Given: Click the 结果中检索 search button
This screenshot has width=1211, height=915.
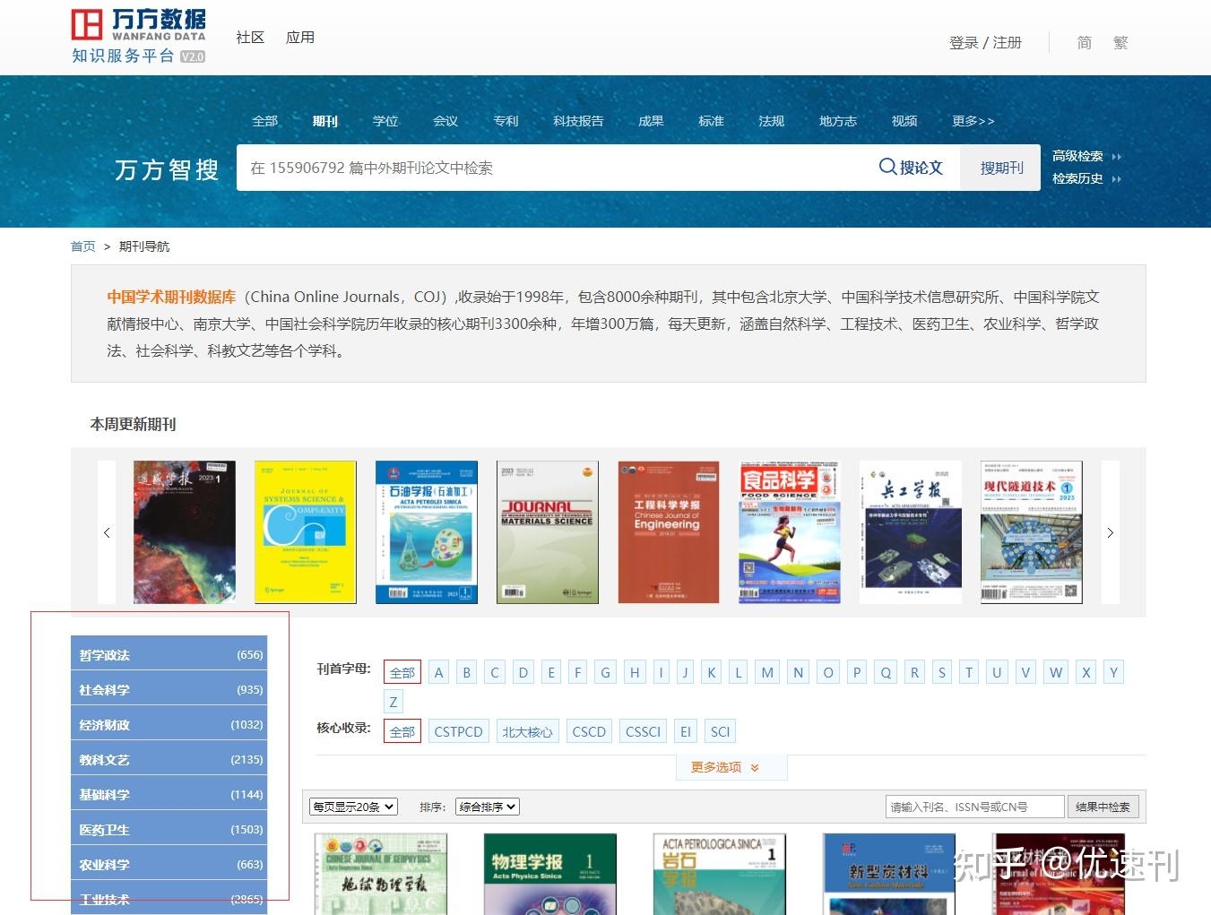Looking at the screenshot, I should coord(1103,806).
